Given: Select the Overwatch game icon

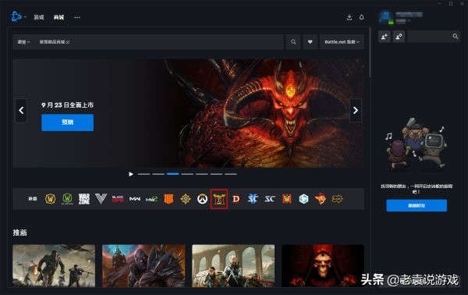Looking at the screenshot, I should pos(202,199).
